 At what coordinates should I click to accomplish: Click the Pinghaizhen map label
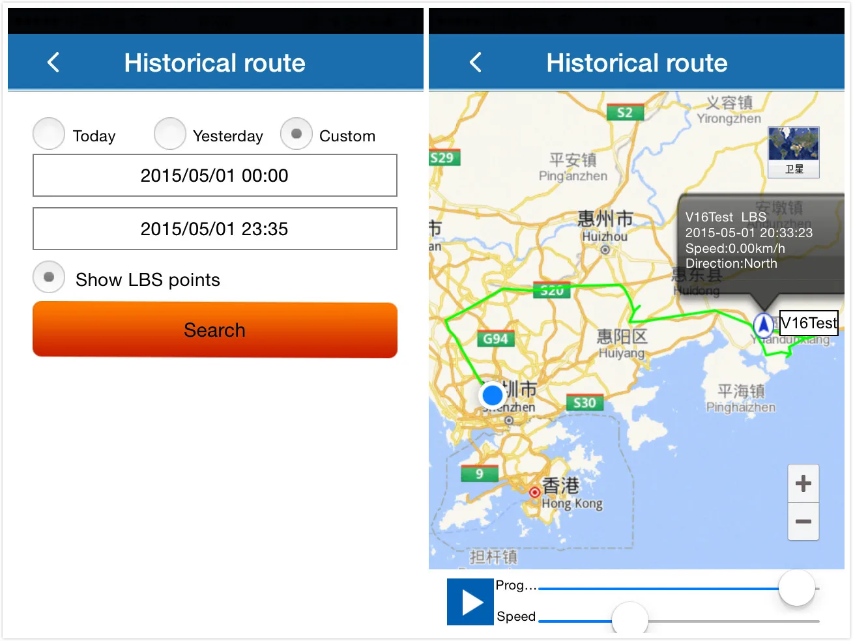(x=741, y=407)
